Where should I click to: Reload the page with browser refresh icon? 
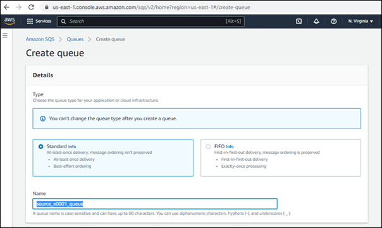pyautogui.click(x=31, y=7)
